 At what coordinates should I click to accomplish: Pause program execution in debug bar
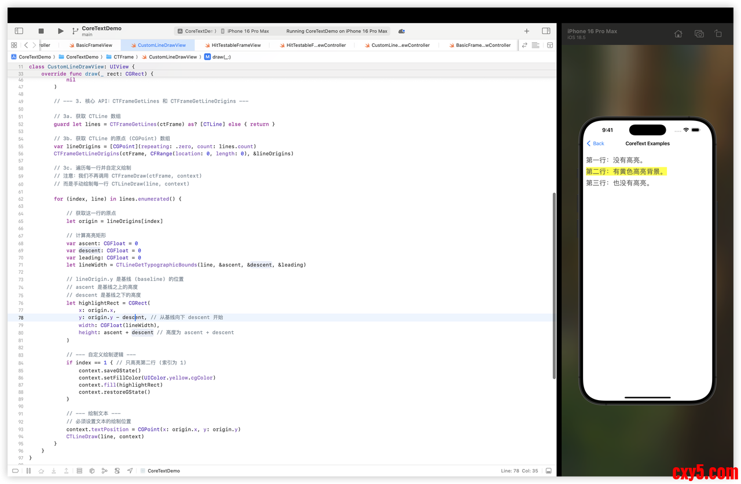click(28, 471)
